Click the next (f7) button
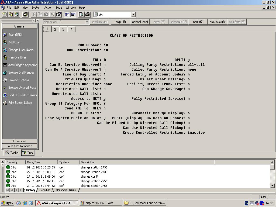The image size is (276, 207). pos(198,22)
